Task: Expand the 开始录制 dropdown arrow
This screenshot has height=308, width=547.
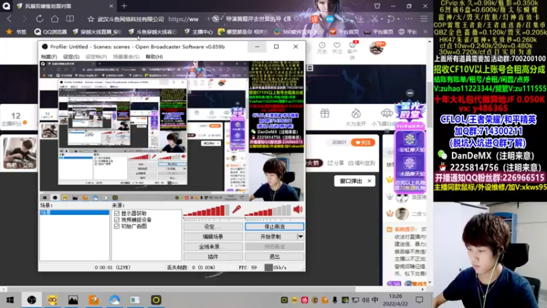Action: (300, 237)
